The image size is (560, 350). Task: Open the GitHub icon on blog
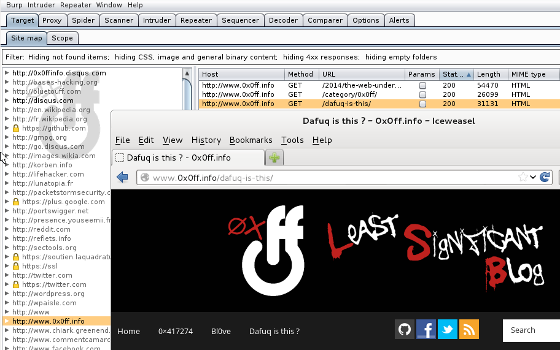[x=405, y=329]
